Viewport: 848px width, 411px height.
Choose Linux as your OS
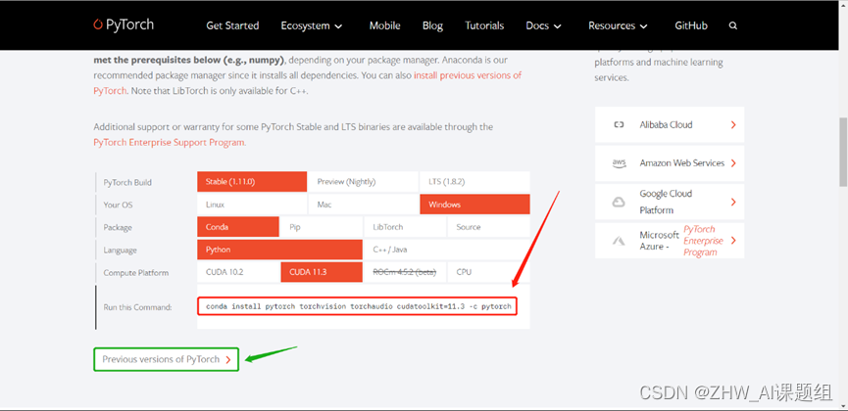coord(252,205)
